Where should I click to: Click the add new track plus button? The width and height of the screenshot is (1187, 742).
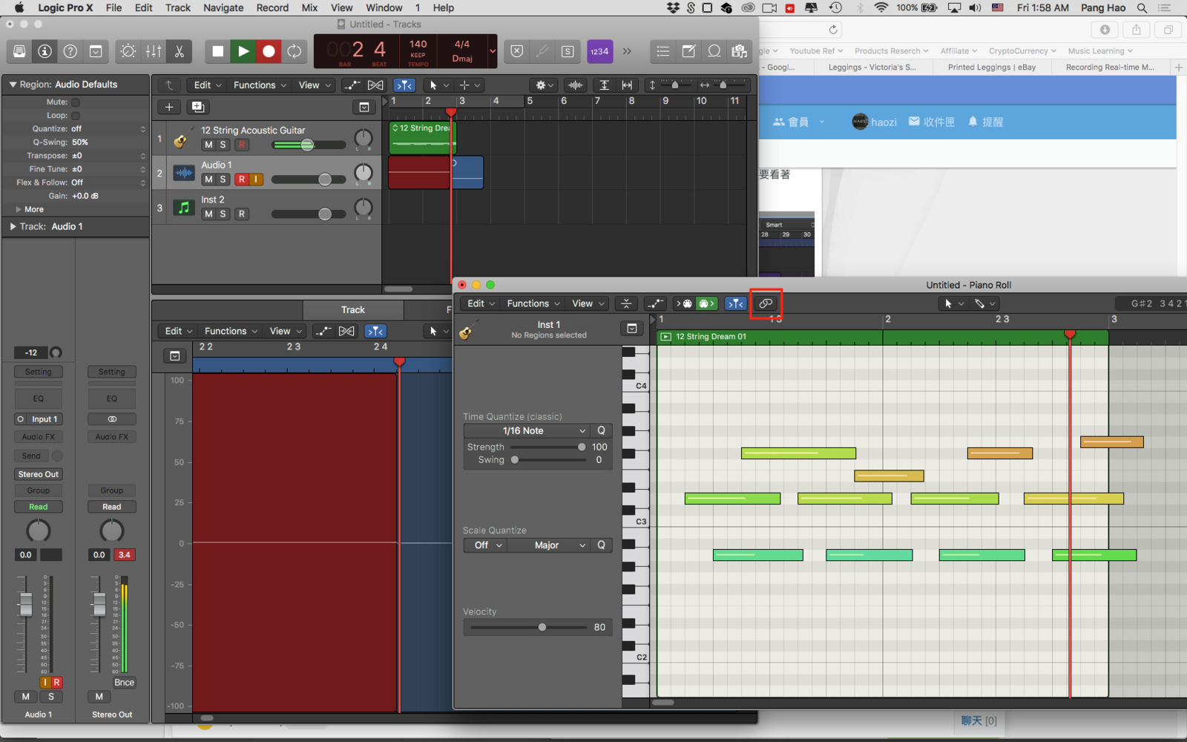[169, 107]
